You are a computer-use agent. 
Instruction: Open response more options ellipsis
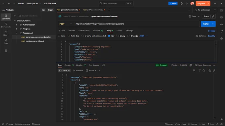(214, 65)
